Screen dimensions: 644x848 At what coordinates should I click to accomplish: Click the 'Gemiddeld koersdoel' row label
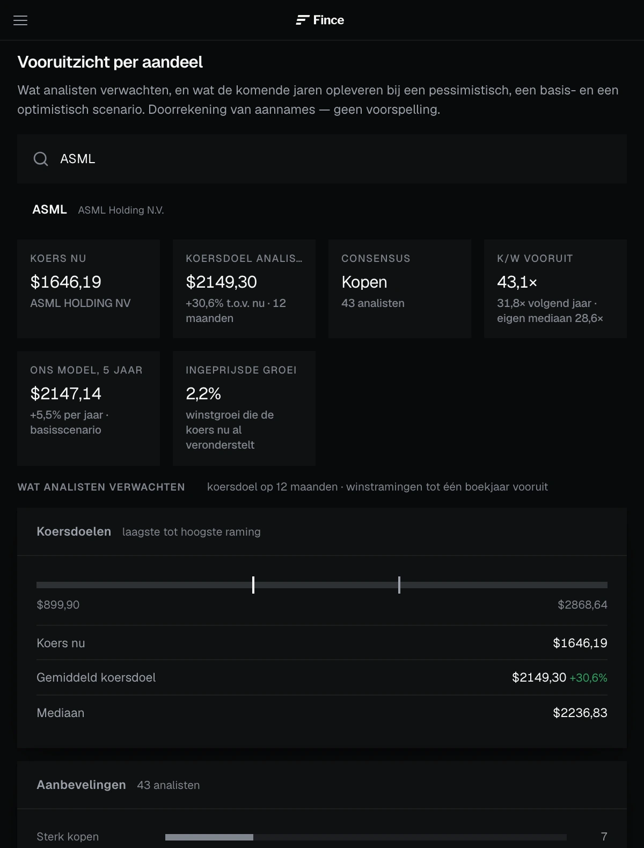click(96, 677)
